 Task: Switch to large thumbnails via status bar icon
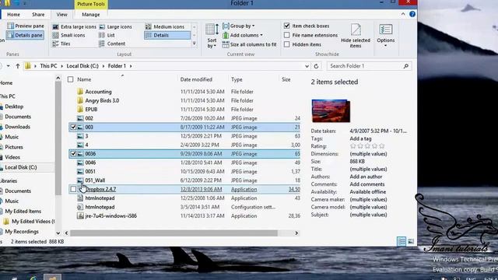411,242
